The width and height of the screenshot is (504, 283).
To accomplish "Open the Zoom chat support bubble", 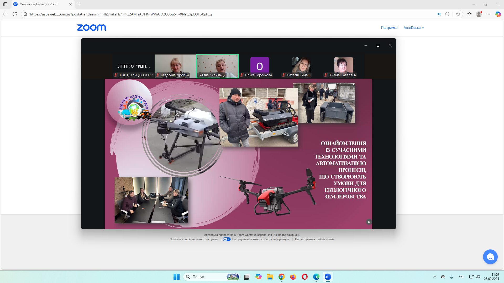I will [490, 257].
